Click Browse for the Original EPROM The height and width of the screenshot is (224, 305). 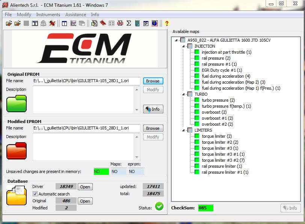click(x=153, y=81)
